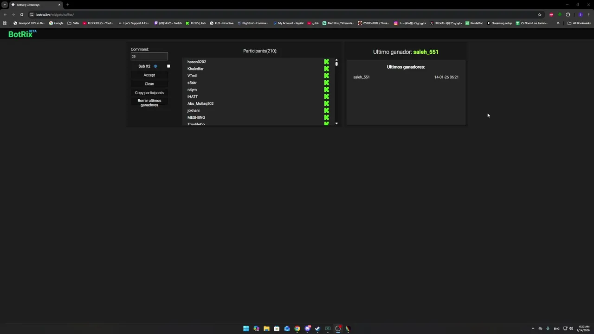Image resolution: width=594 pixels, height=334 pixels.
Task: Close the BotRix Giveaways tab
Action: click(x=59, y=5)
